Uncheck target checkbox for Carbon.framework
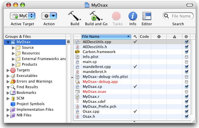Screen dimensions: 199x128 pyautogui.click(x=186, y=52)
